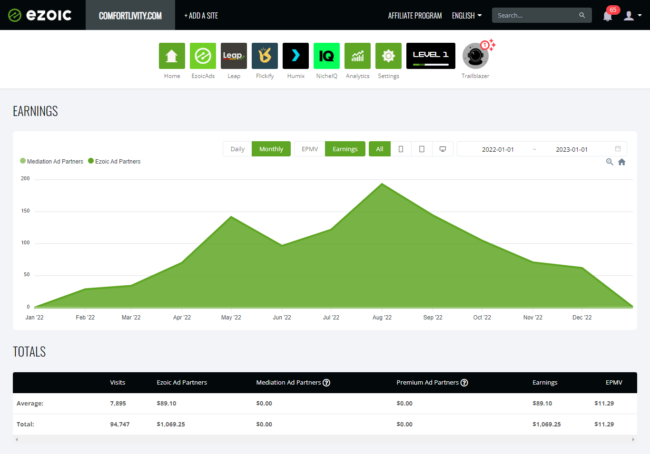Open the Home dashboard icon
Screen dimensions: 650x454
pyautogui.click(x=172, y=56)
